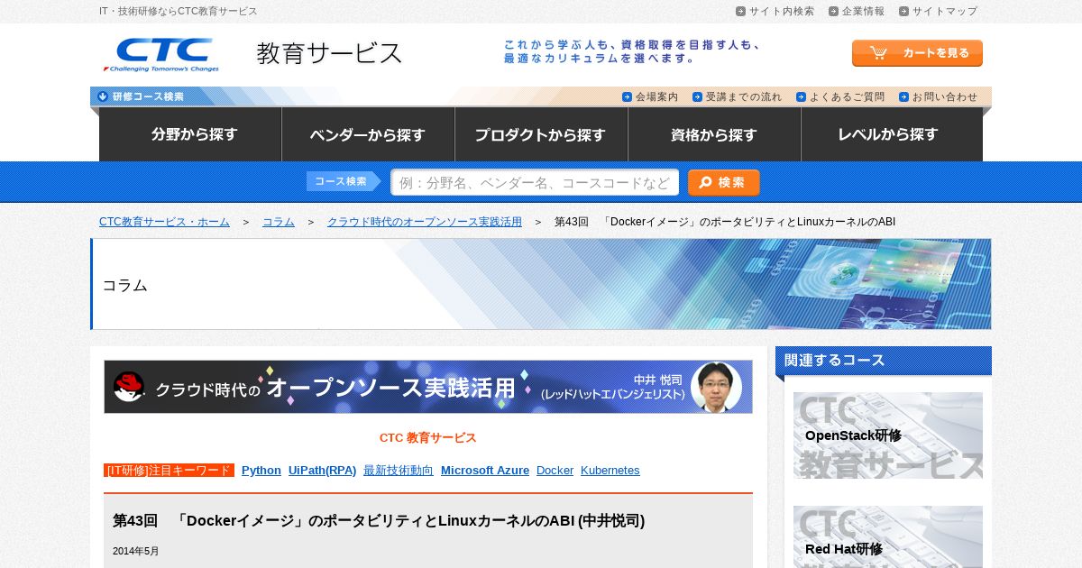The height and width of the screenshot is (568, 1082).
Task: Open 最新技術動向 keyword link
Action: pyautogui.click(x=399, y=471)
